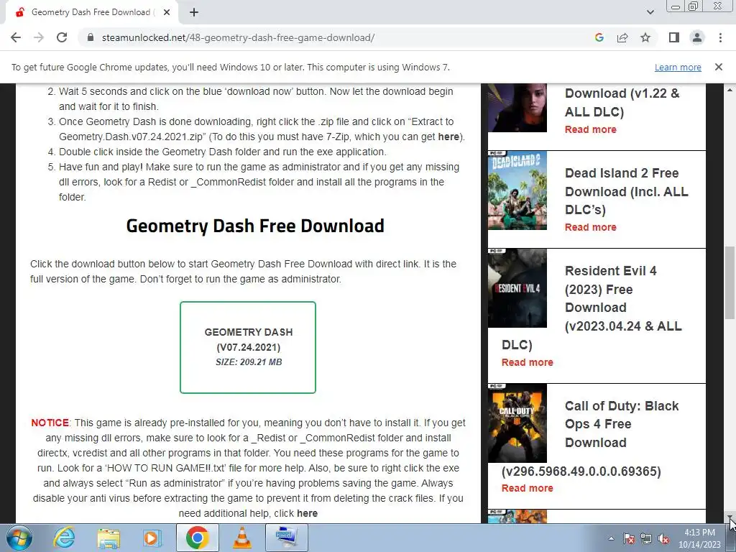The width and height of the screenshot is (736, 552).
Task: Read more about Resident Evil 4
Action: 527,362
